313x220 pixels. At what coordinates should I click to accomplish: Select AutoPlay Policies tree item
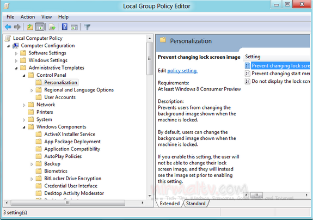click(63, 156)
